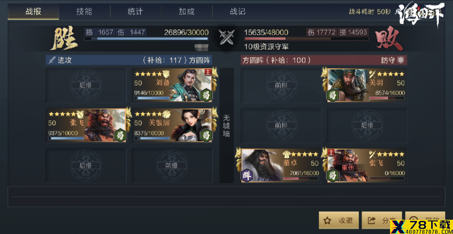453x234 pixels.
Task: Click the 分享 share button
Action: (382, 221)
